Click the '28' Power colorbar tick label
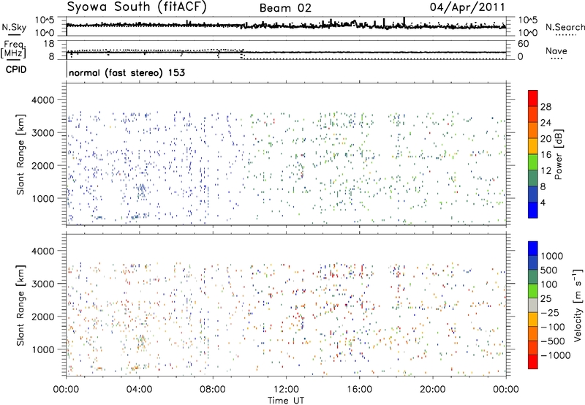585x405 pixels. click(546, 107)
